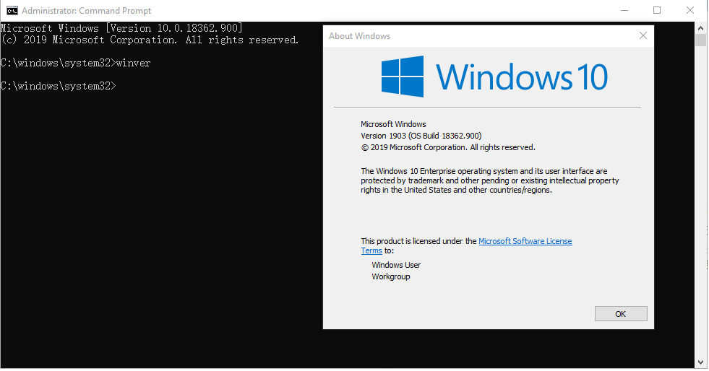Click the 'Version 10.0.18362.900' line in the console

coord(121,28)
